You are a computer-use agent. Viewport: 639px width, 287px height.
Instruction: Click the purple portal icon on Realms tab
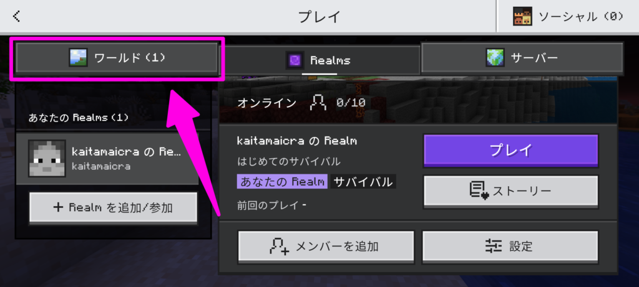point(295,60)
